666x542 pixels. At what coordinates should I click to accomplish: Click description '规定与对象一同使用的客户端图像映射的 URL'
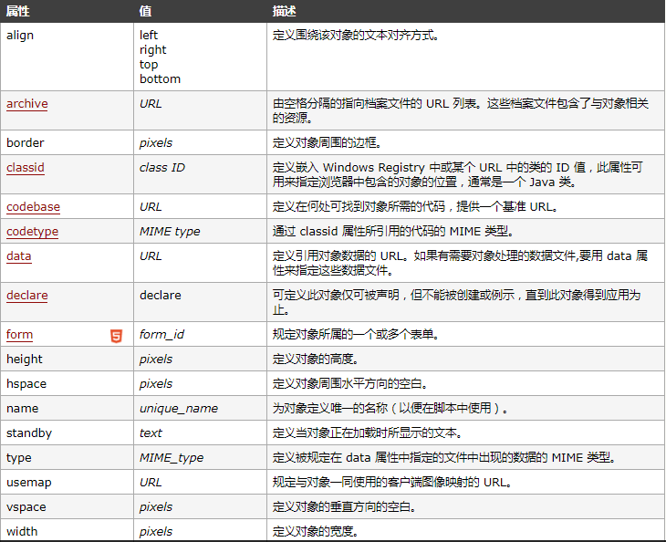[391, 483]
